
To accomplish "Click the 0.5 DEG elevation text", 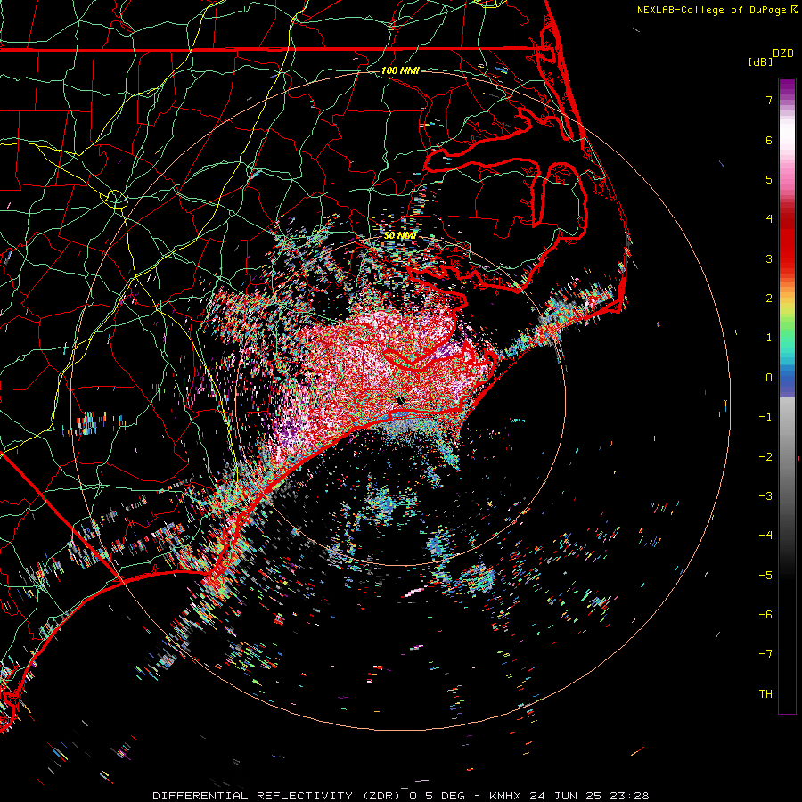I will pyautogui.click(x=437, y=796).
